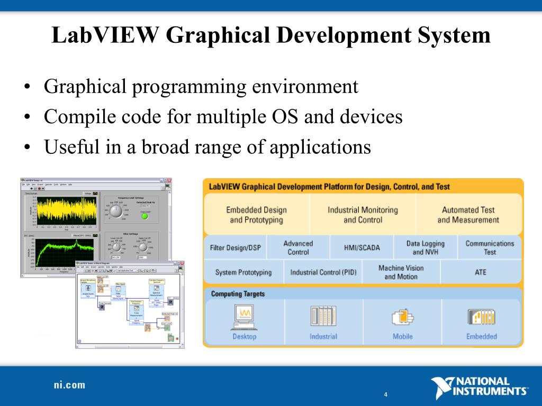The width and height of the screenshot is (542, 406).
Task: Select the Communications Test box
Action: [x=490, y=247]
